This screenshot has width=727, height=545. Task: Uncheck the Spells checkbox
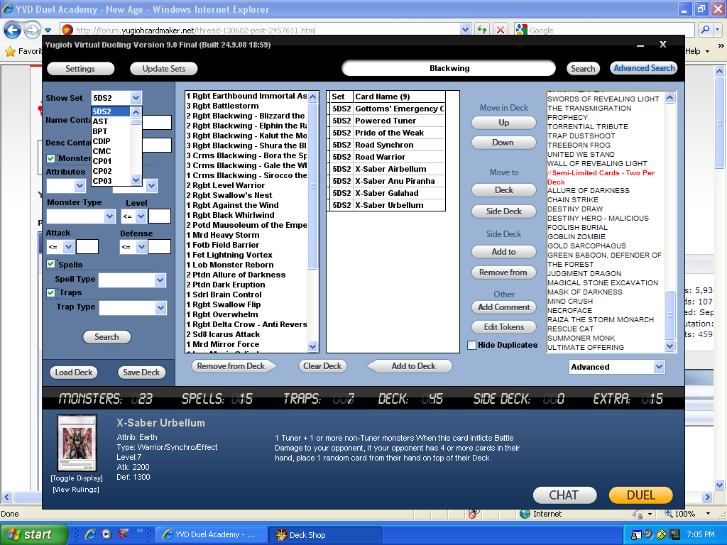[x=51, y=264]
